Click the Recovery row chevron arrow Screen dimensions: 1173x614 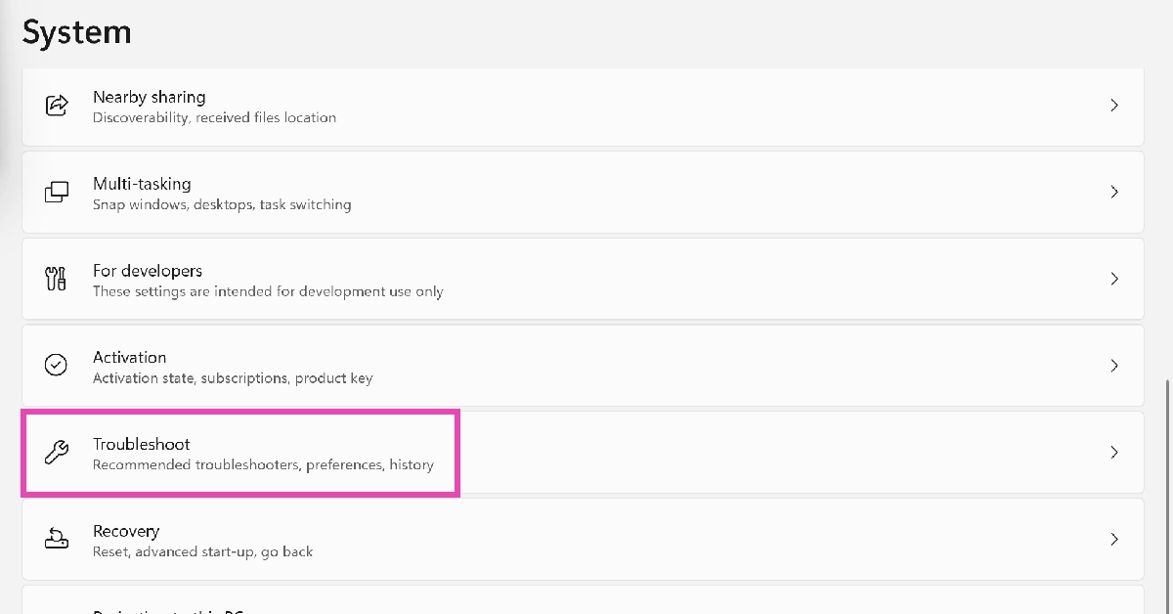tap(1114, 540)
